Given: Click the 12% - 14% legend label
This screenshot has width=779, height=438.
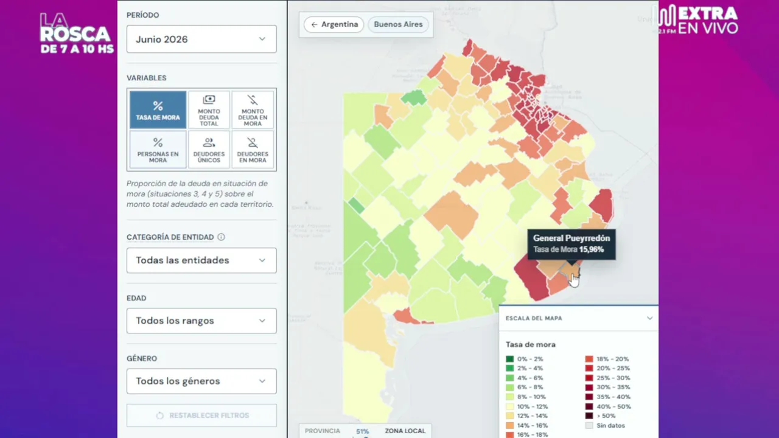Looking at the screenshot, I should pos(533,415).
